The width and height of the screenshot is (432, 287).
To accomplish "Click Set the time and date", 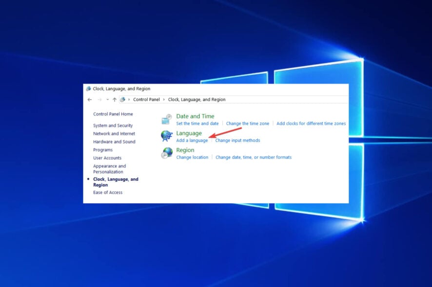I will pyautogui.click(x=197, y=124).
